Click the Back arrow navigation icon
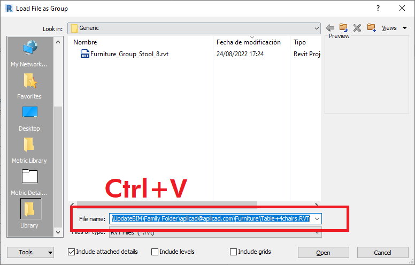The image size is (415, 265). point(330,27)
